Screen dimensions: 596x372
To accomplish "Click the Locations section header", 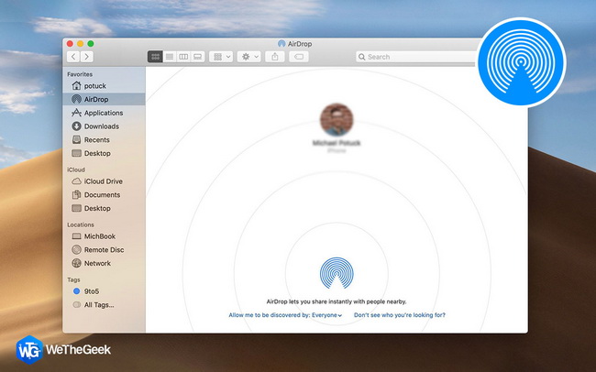I will coord(81,224).
